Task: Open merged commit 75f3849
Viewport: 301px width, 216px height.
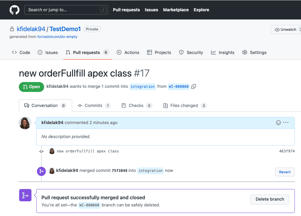Action: [x=119, y=171]
